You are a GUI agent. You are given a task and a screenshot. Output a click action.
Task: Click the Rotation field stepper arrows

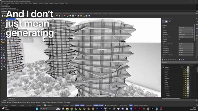click(193, 46)
